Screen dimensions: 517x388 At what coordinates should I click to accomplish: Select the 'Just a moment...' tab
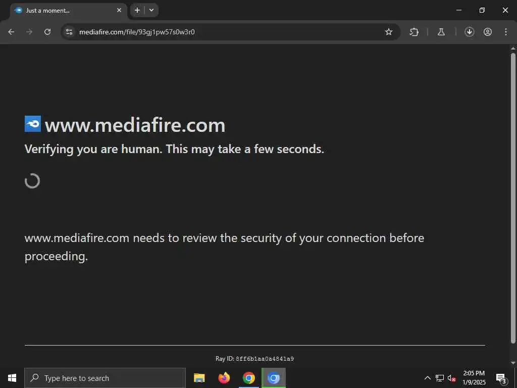(68, 11)
